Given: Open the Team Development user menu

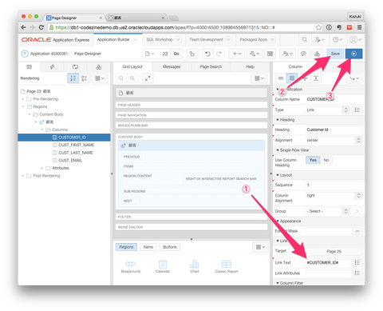Looking at the screenshot, I should pyautogui.click(x=287, y=54).
